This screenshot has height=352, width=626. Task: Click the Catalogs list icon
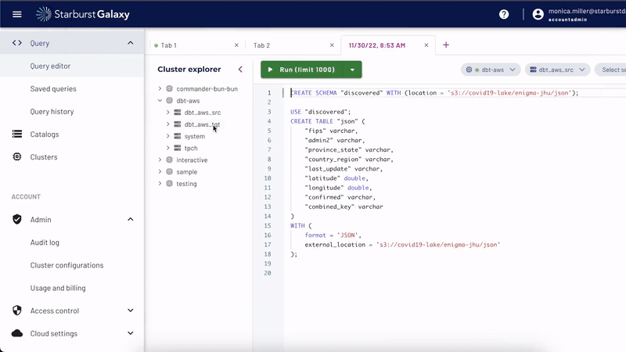[x=16, y=134]
